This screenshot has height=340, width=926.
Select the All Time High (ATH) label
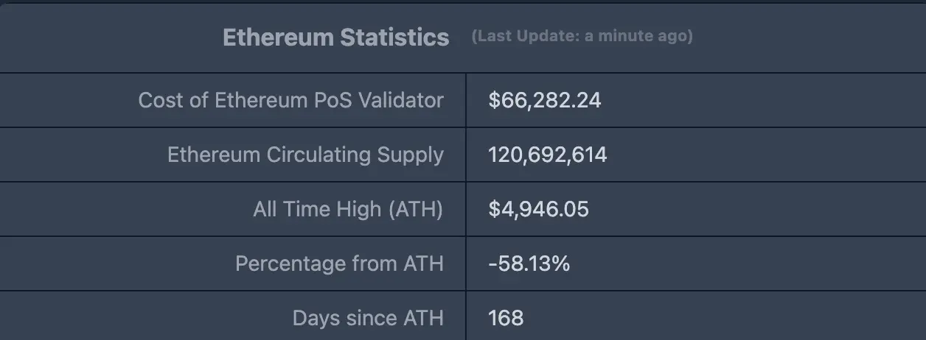[x=348, y=209]
